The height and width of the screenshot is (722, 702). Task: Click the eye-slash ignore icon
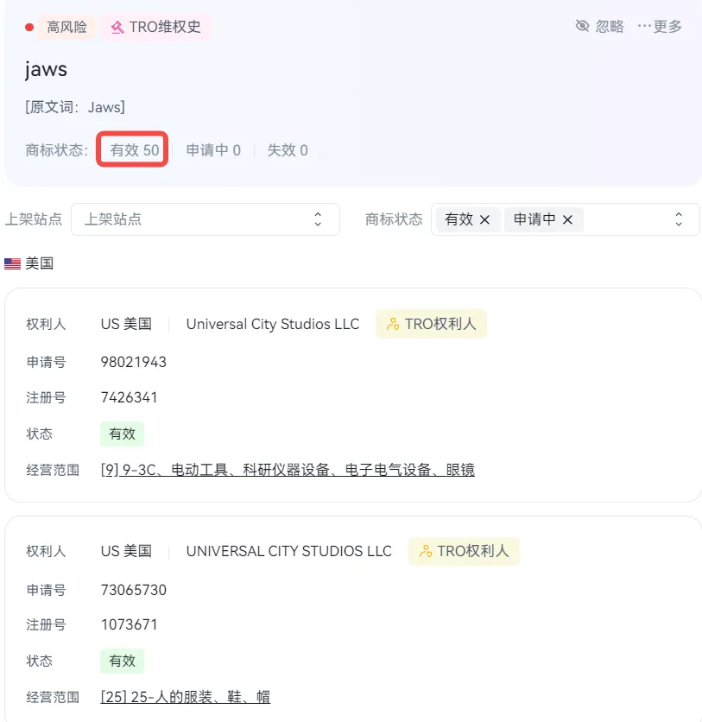(582, 26)
